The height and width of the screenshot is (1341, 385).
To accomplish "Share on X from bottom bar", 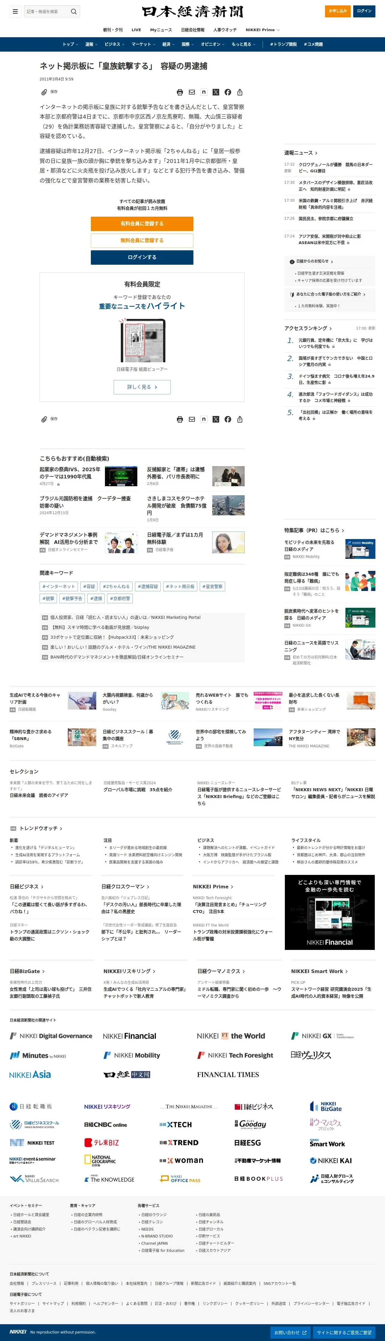I will coord(215,419).
